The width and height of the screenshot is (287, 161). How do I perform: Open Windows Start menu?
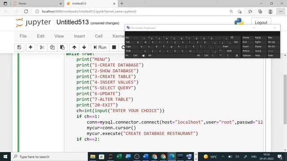point(5,157)
